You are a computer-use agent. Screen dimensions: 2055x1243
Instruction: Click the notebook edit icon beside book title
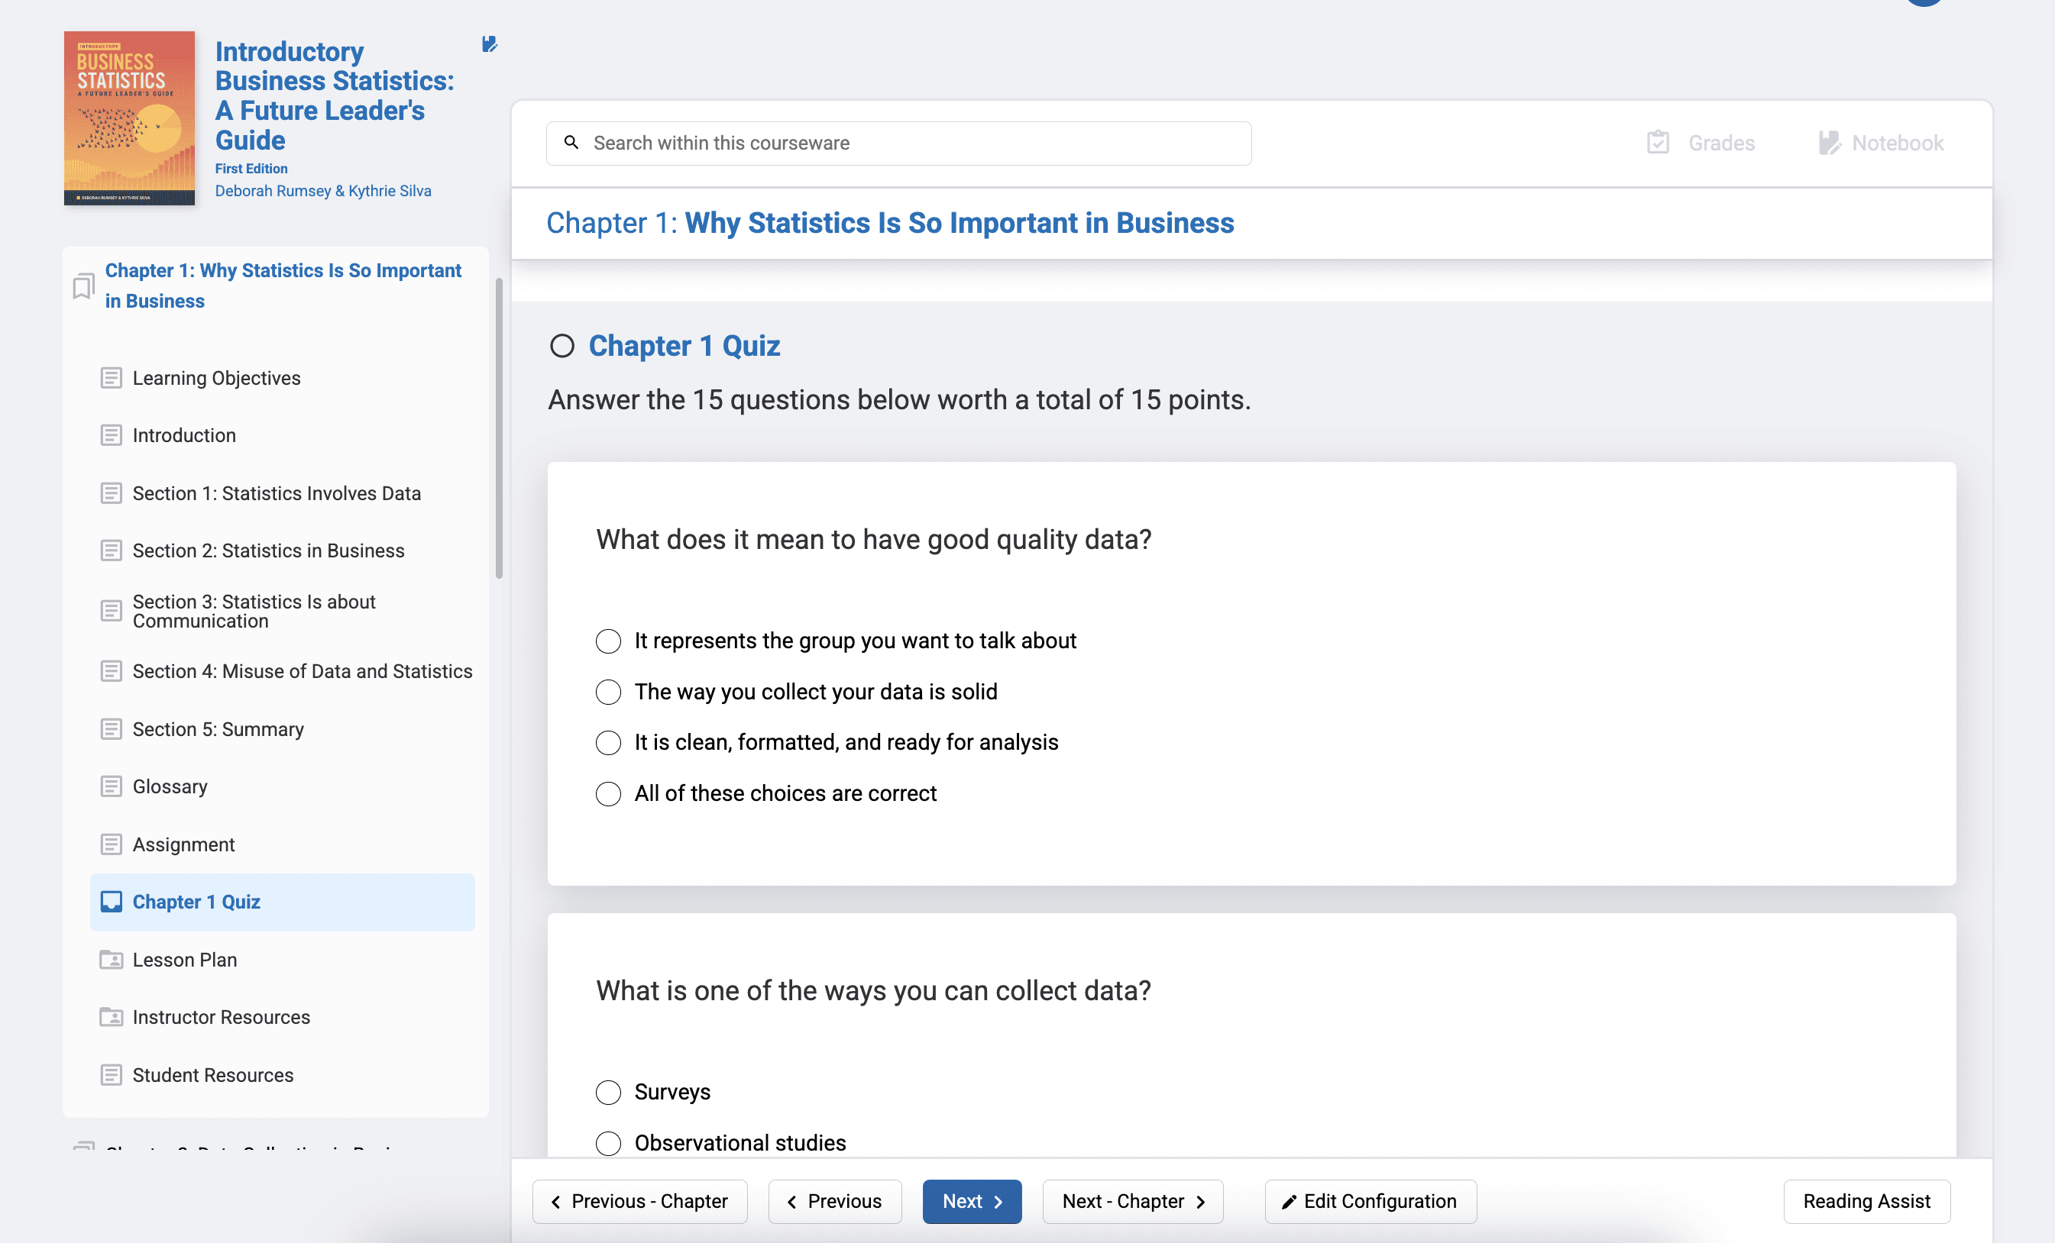coord(490,44)
